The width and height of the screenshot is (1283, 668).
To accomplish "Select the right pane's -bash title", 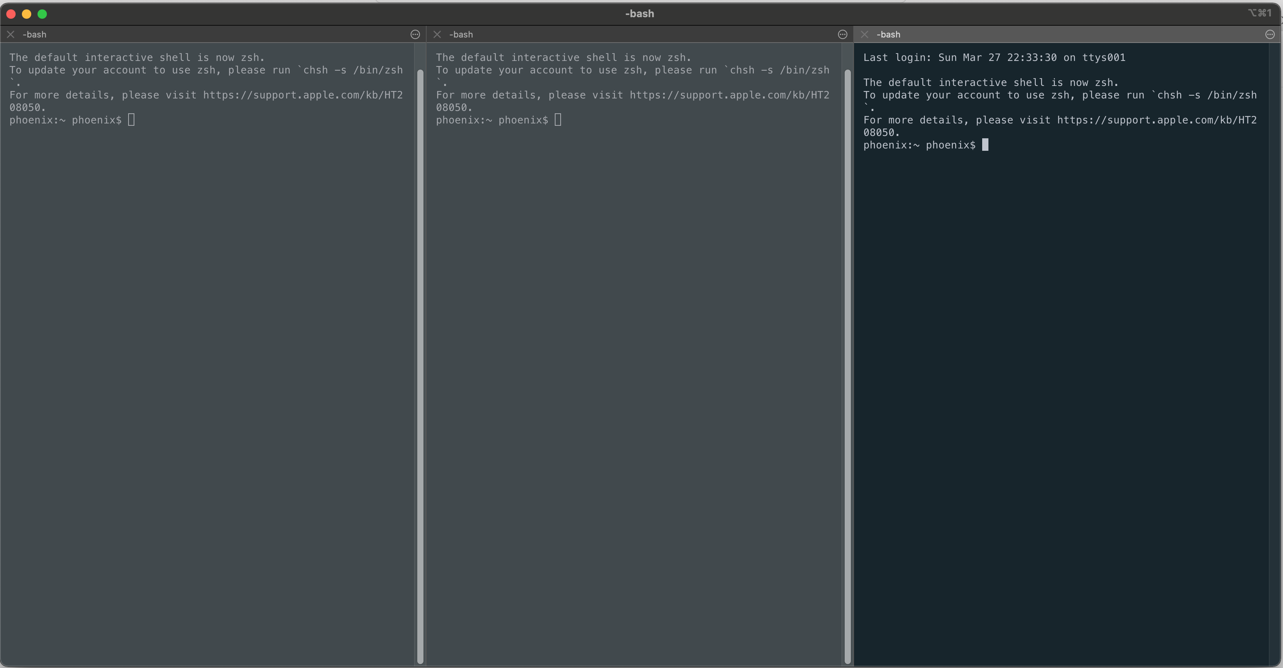I will [x=888, y=34].
